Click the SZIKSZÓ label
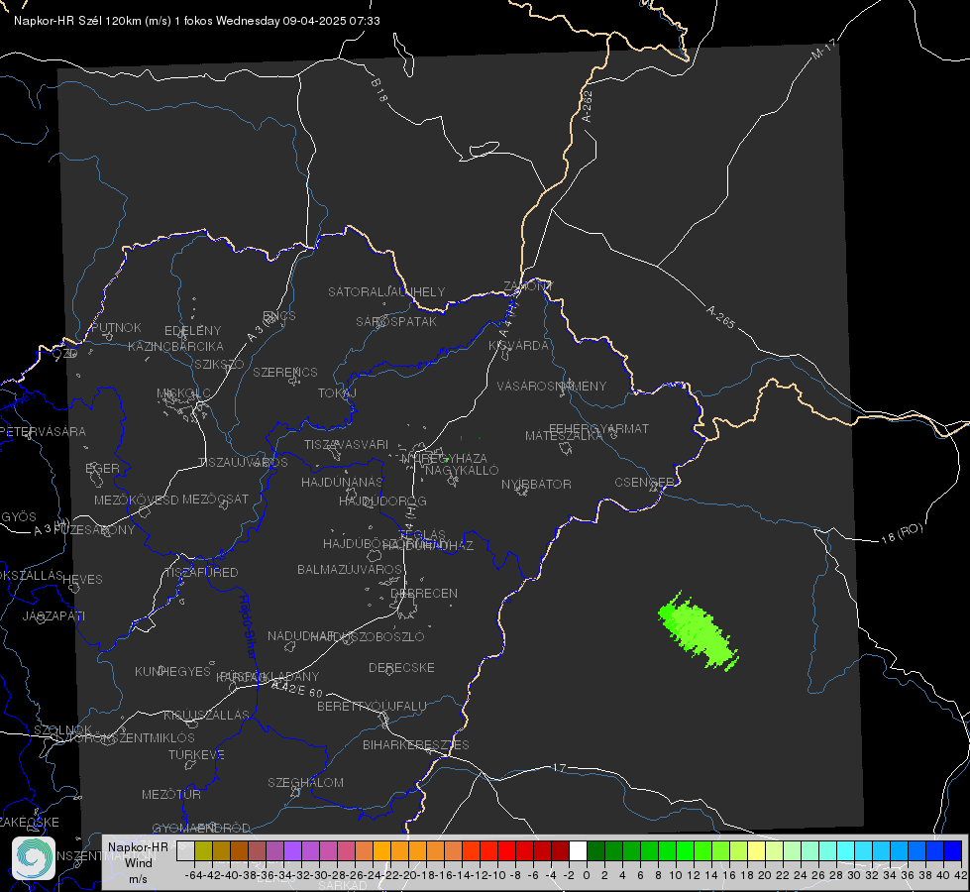 (220, 364)
